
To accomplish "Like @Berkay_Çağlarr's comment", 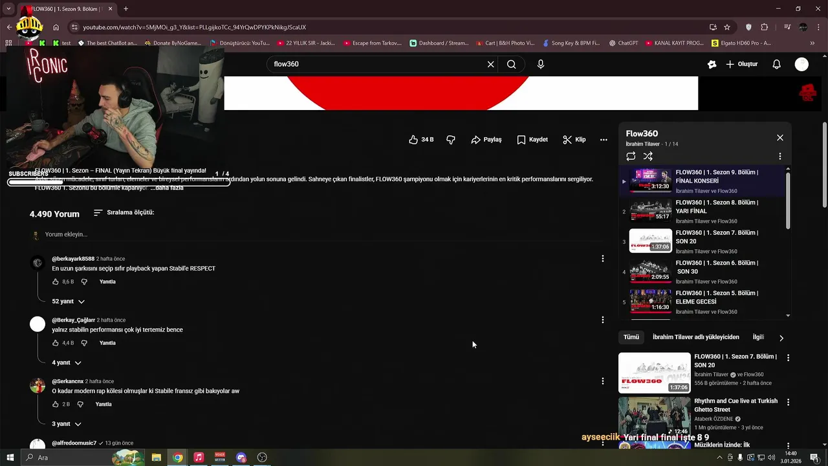I will pyautogui.click(x=56, y=343).
